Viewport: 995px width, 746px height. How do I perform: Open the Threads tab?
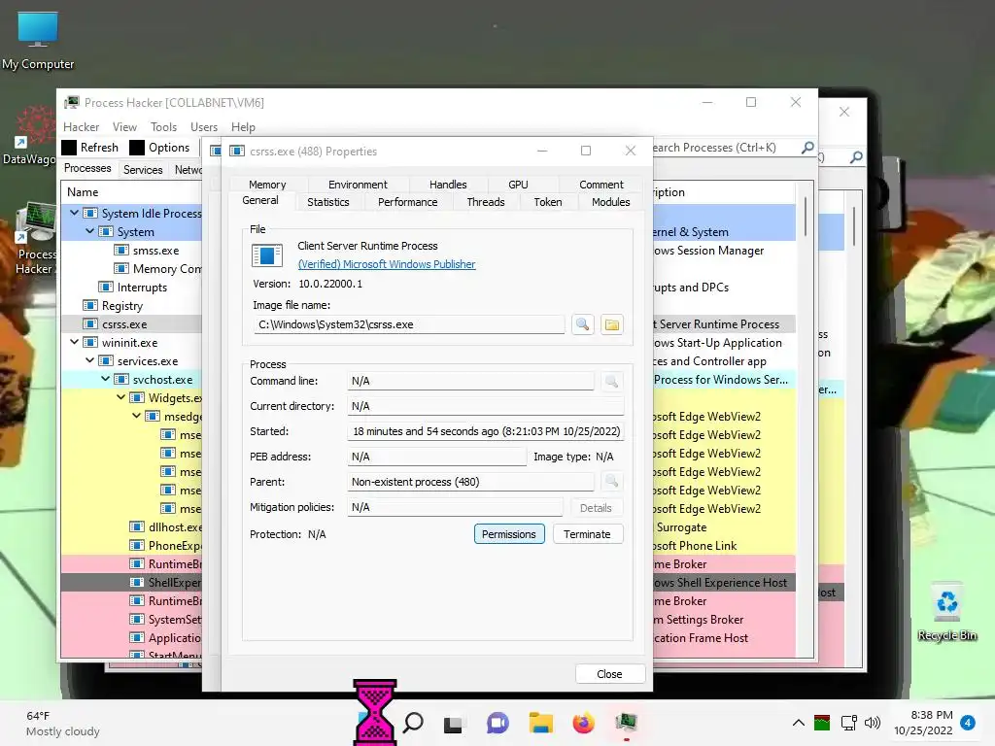(x=486, y=202)
